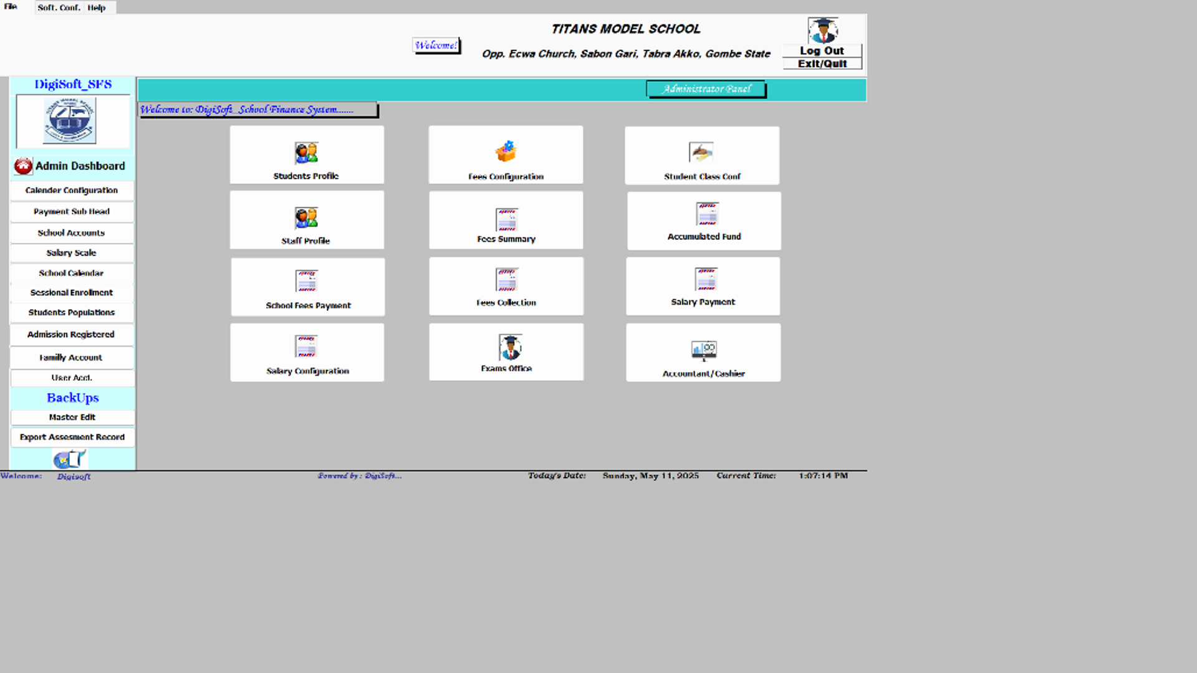This screenshot has height=673, width=1197.
Task: Open the Help menu
Action: click(96, 7)
